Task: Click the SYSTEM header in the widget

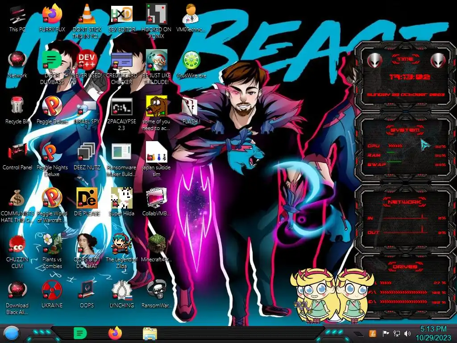Action: click(405, 130)
